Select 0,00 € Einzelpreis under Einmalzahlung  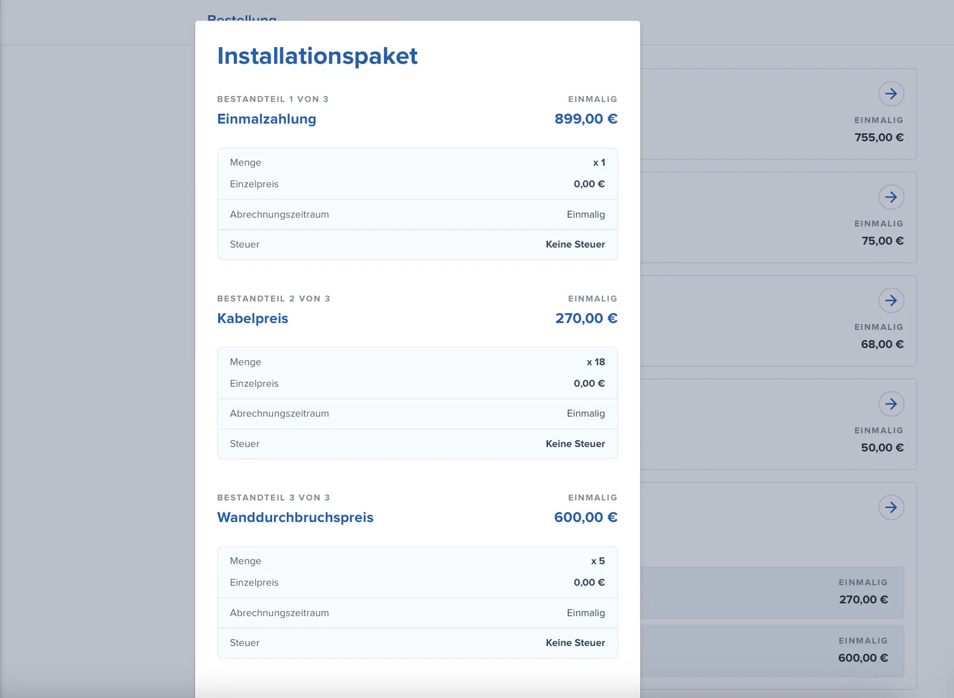pos(589,184)
